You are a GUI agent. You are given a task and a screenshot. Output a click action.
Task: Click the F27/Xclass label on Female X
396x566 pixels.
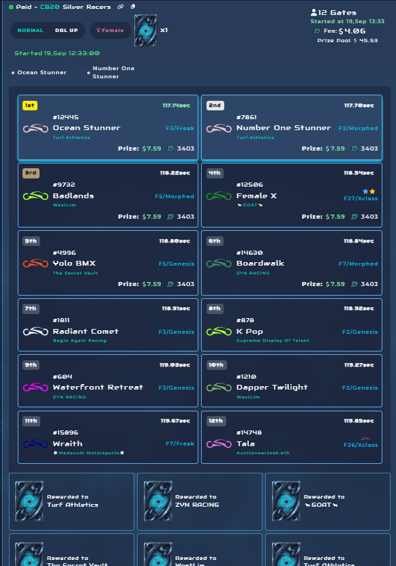[x=361, y=198]
